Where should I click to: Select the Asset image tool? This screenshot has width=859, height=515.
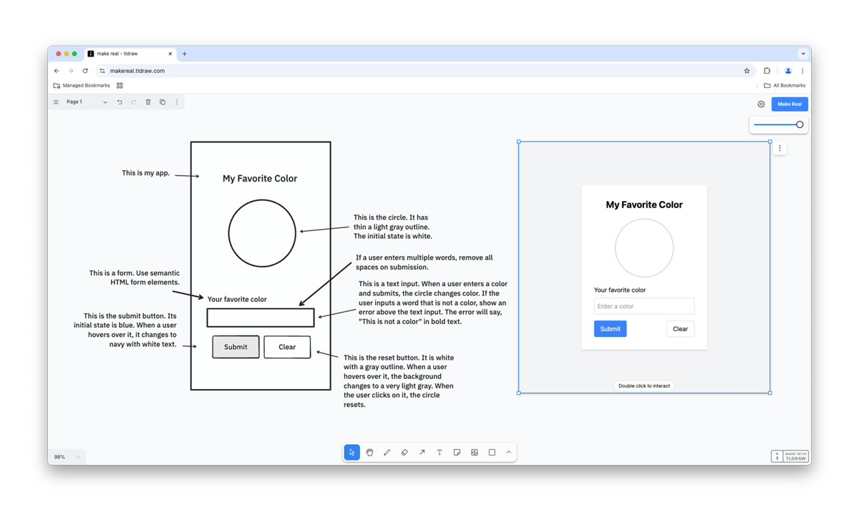tap(475, 452)
